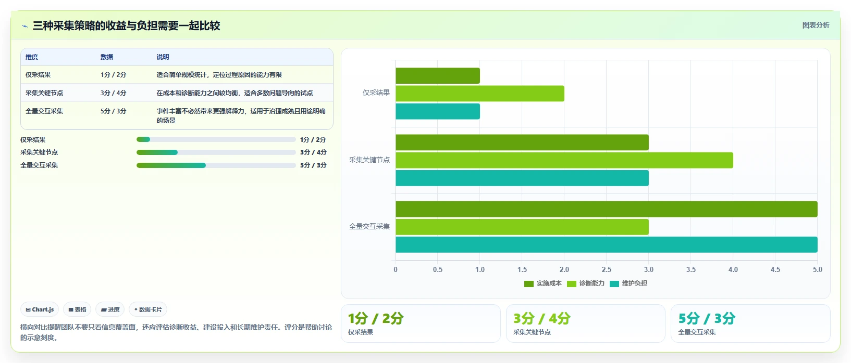Viewport: 851px width, 363px height.
Task: Click the 4.0 tick on the x-axis
Action: tap(733, 269)
